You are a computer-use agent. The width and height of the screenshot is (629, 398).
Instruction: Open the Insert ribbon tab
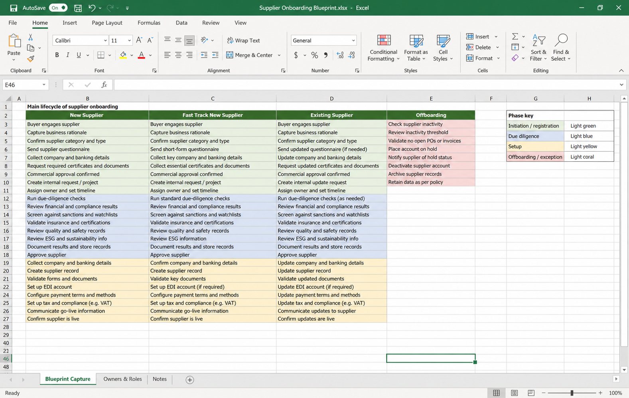click(x=70, y=23)
